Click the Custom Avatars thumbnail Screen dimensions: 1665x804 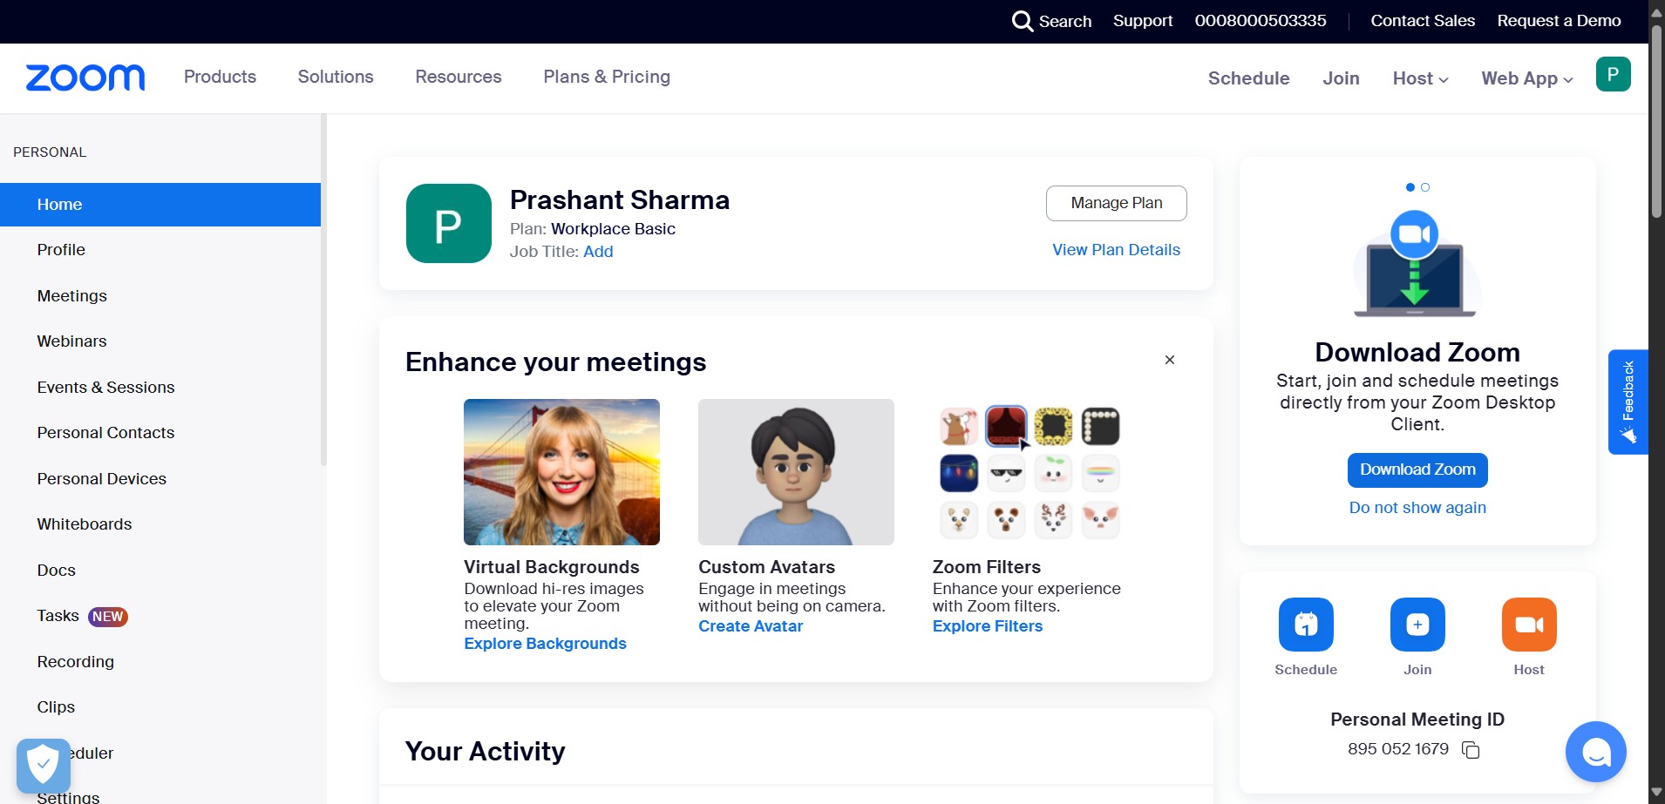(796, 472)
